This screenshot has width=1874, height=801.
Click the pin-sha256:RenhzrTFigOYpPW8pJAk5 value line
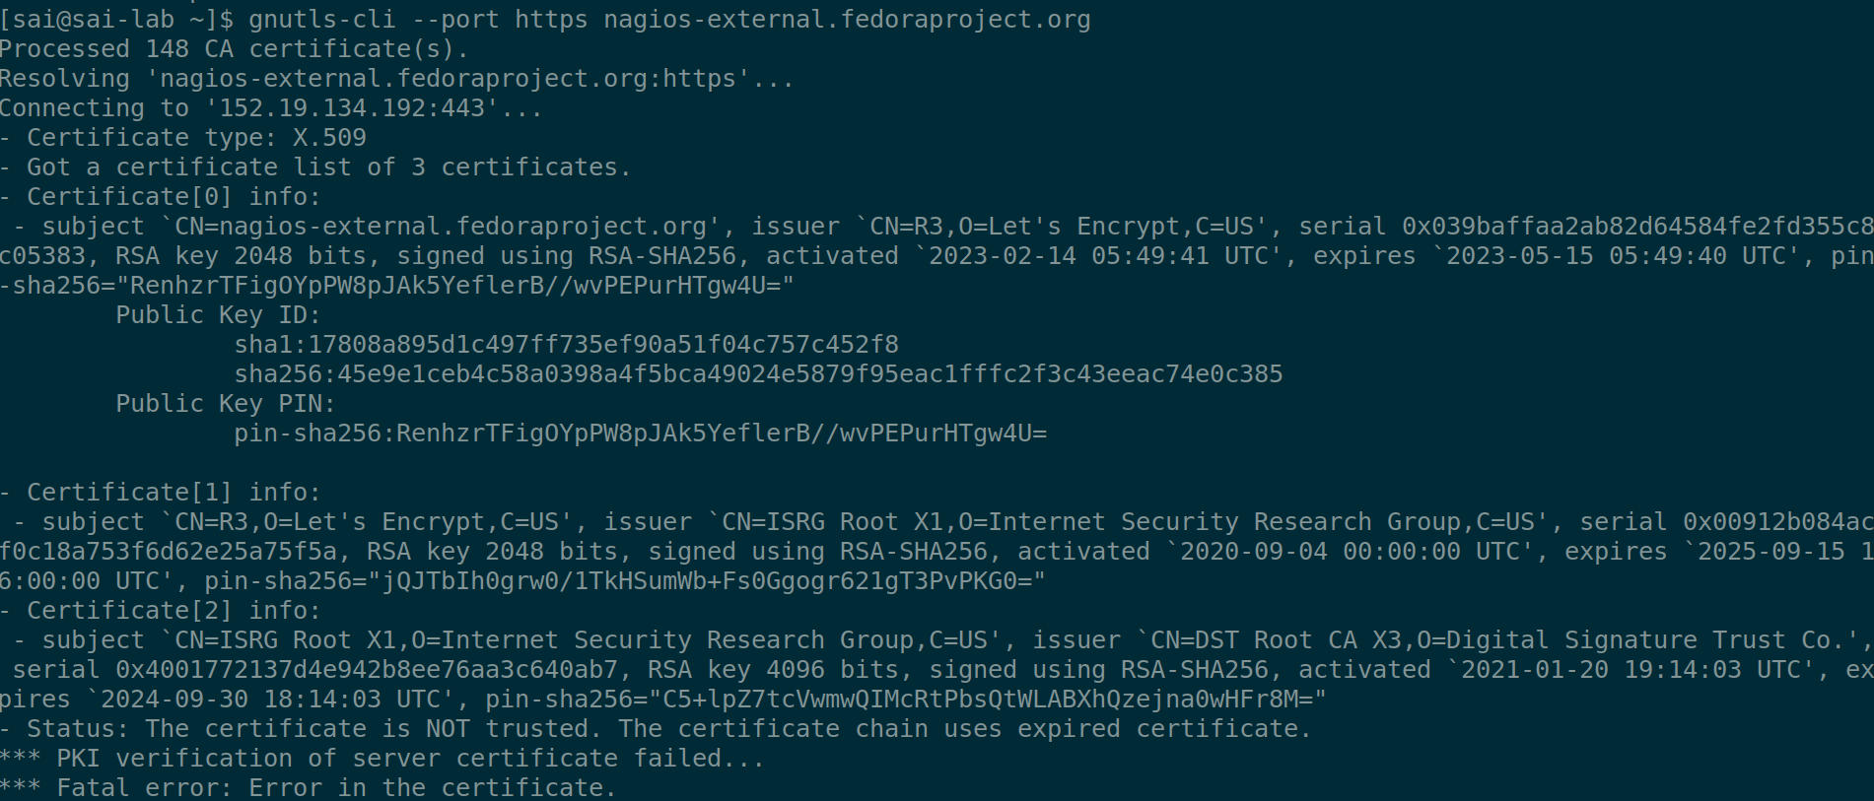pyautogui.click(x=640, y=434)
